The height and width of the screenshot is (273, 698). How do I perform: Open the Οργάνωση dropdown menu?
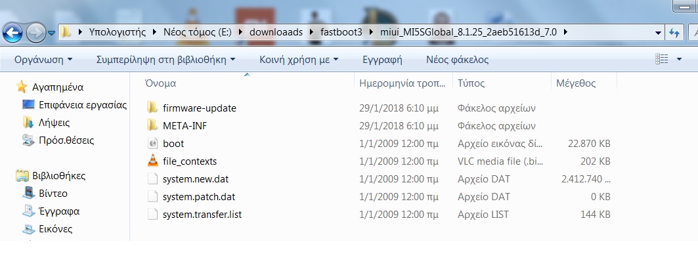click(x=43, y=60)
